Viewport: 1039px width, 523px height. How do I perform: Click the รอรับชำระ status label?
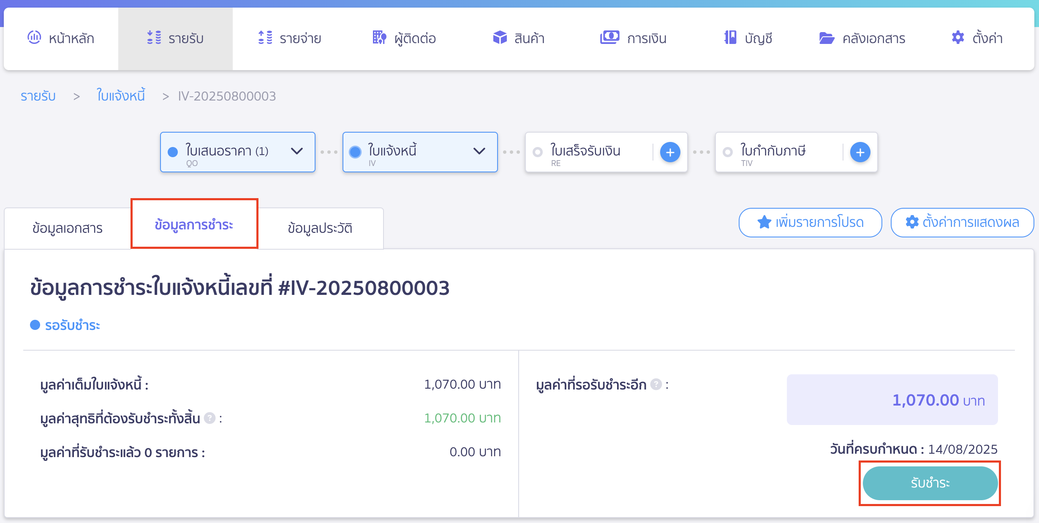point(73,325)
